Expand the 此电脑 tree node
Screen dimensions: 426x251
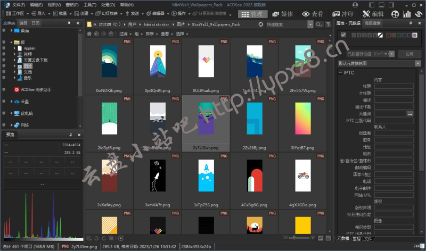[11, 113]
